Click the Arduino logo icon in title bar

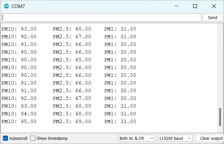(6, 6)
